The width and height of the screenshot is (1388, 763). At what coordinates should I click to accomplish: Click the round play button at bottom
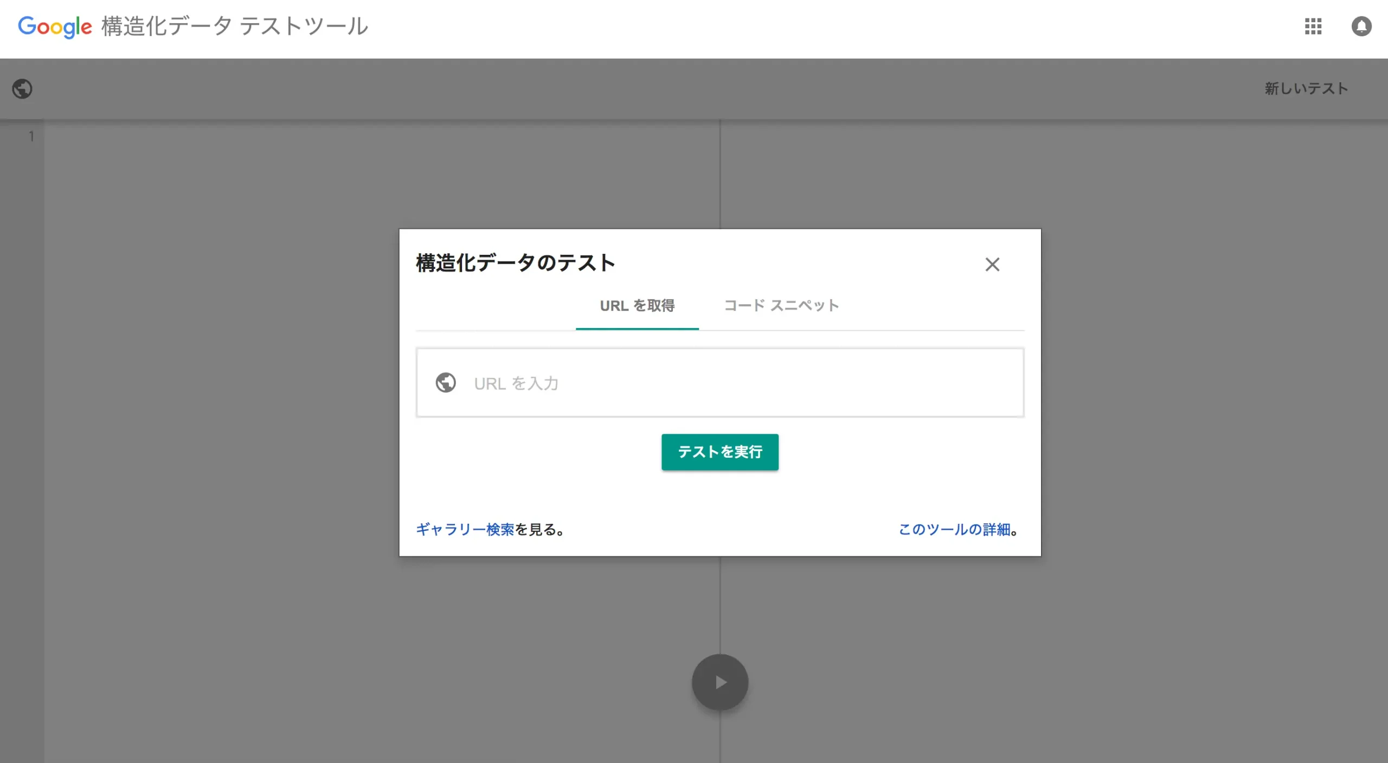point(719,682)
